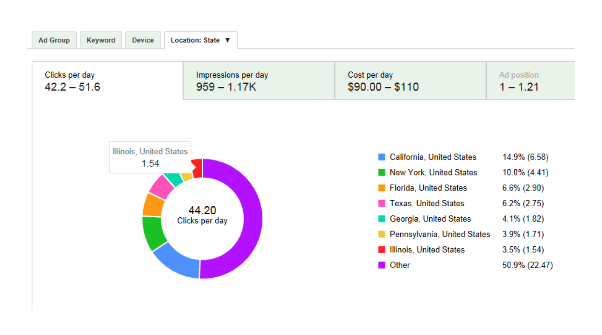Image resolution: width=602 pixels, height=335 pixels.
Task: Open the Location: State tab
Action: point(200,40)
